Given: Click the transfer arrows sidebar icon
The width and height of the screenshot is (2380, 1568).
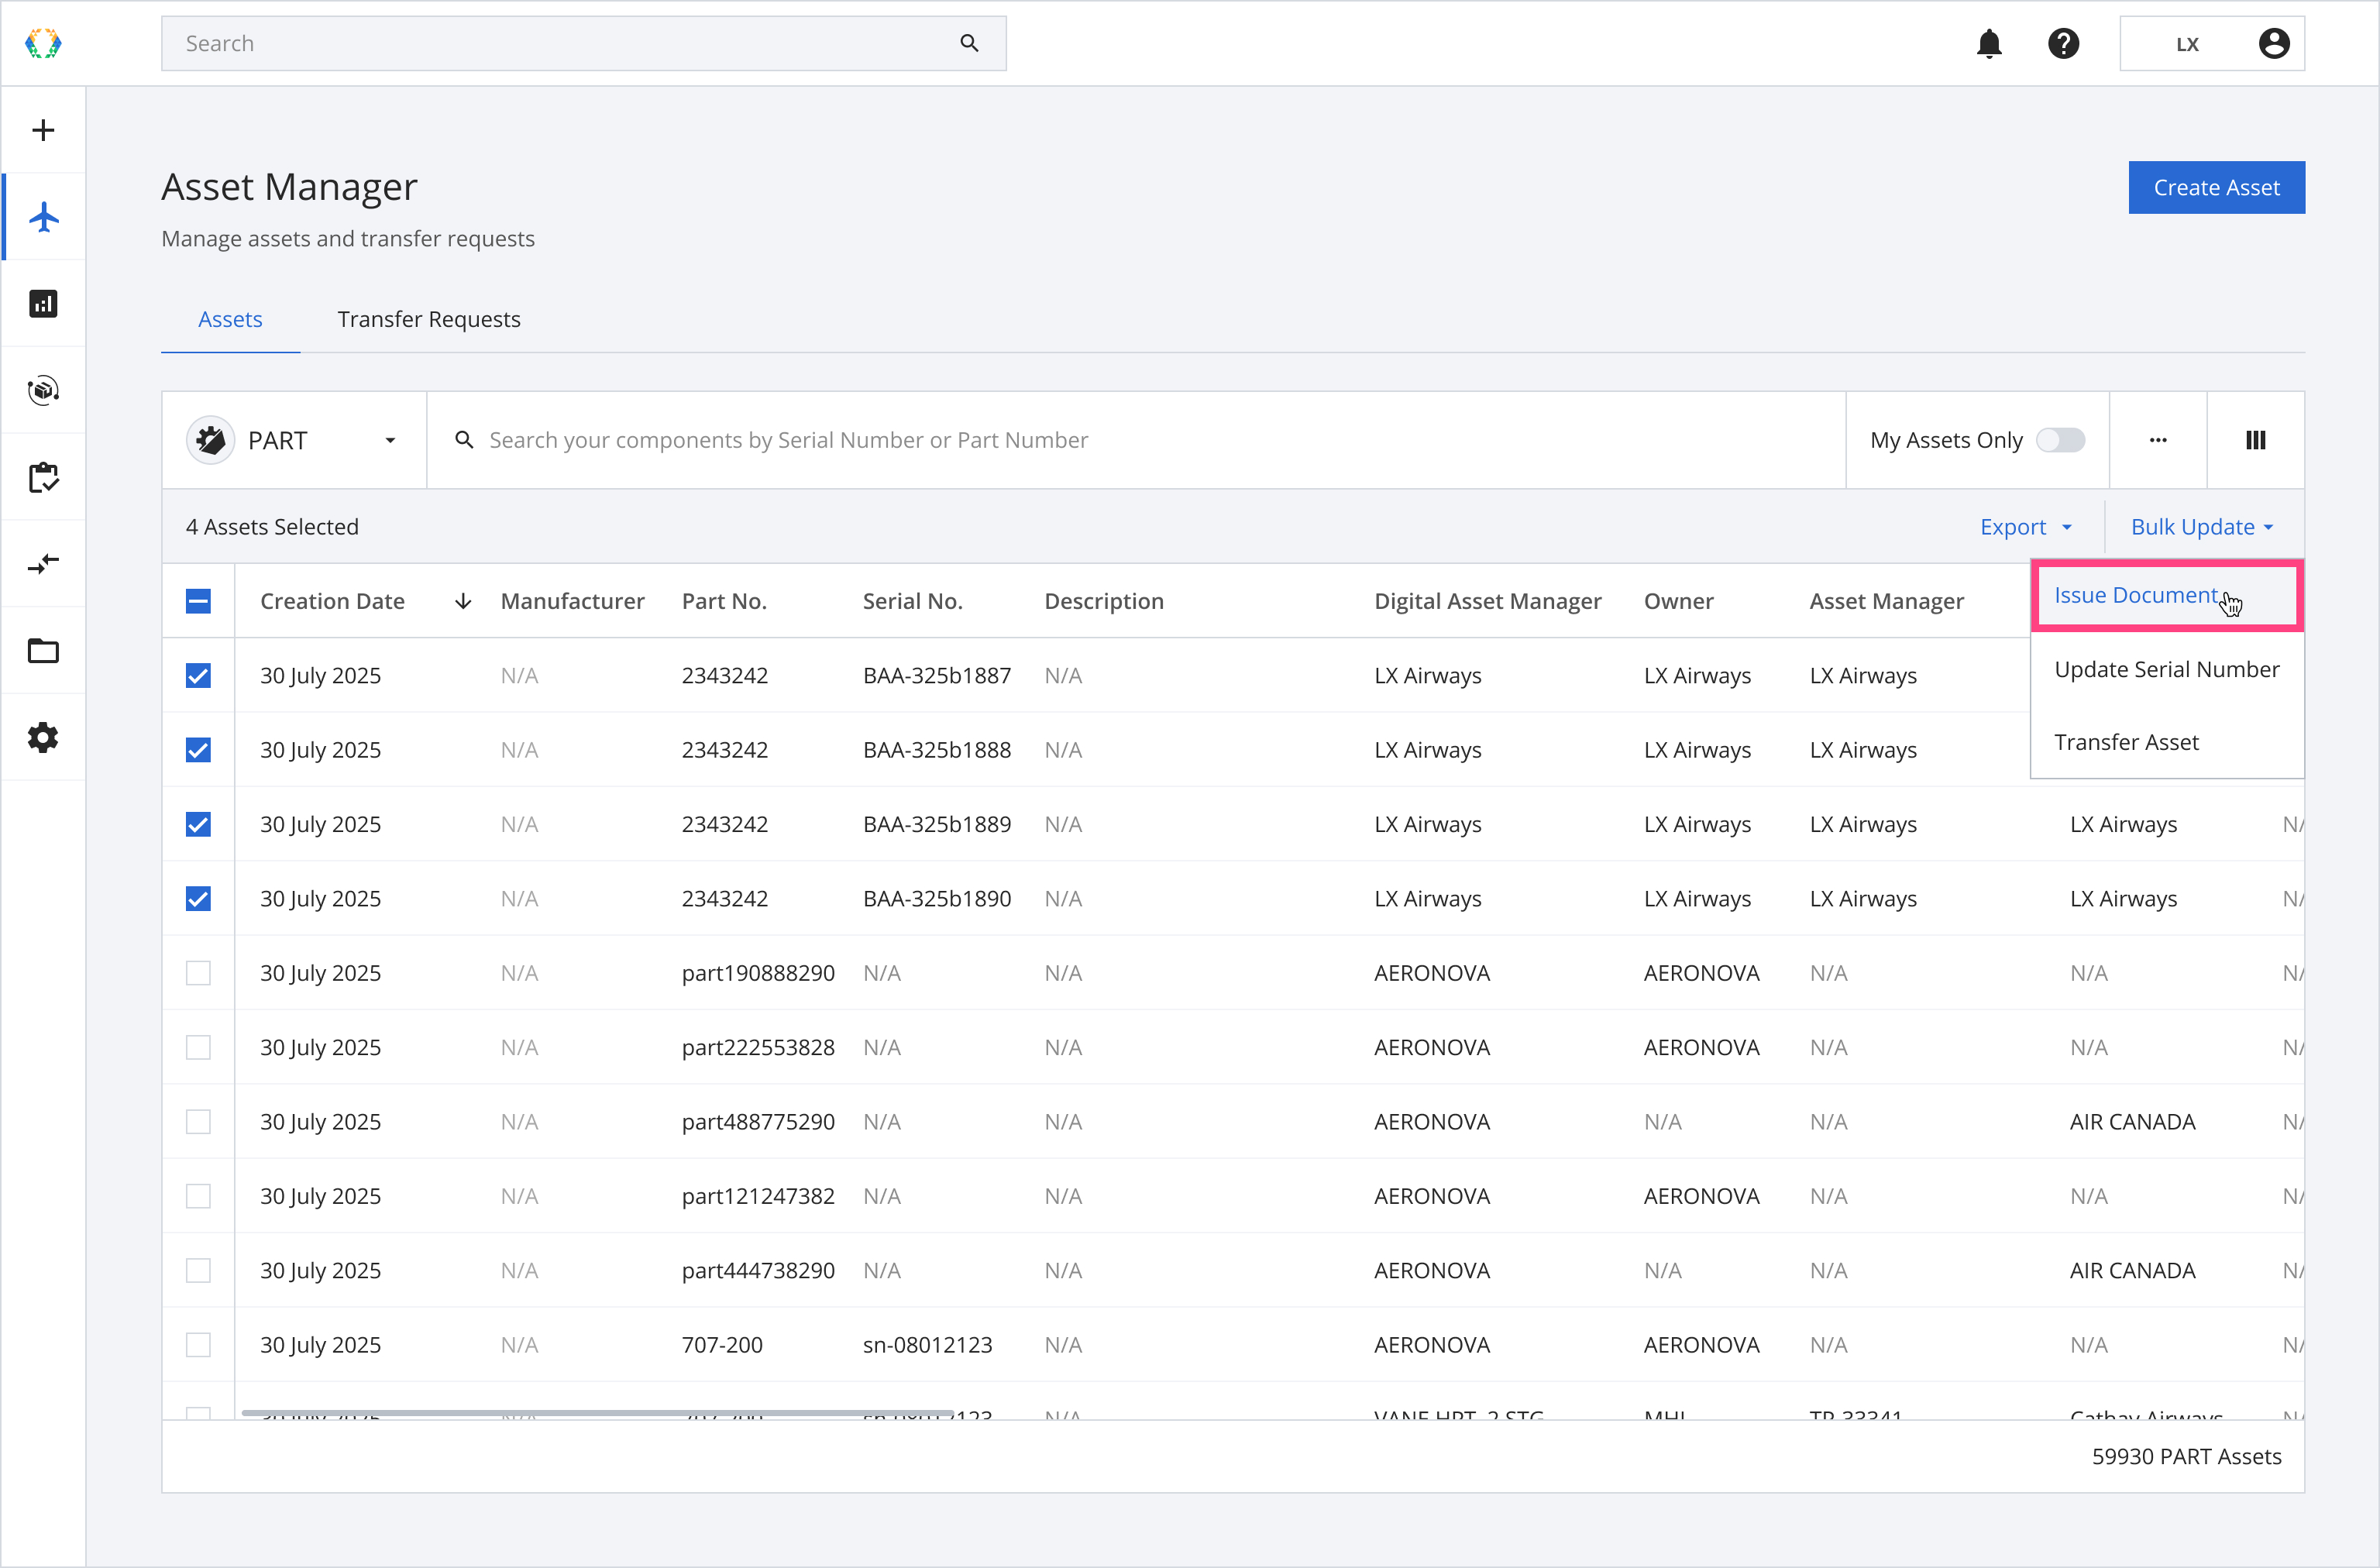Looking at the screenshot, I should point(43,564).
